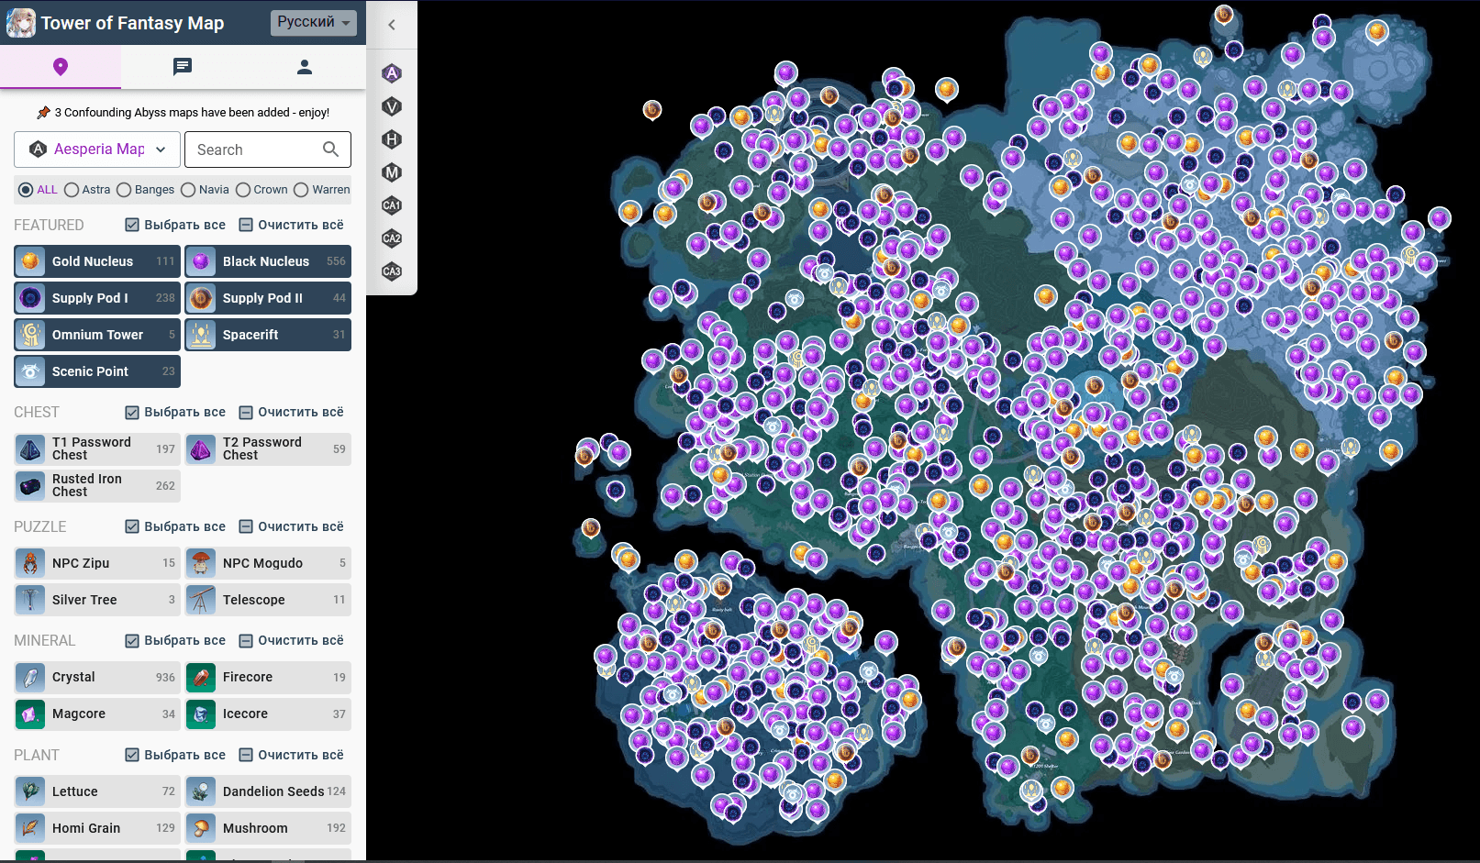The image size is (1480, 863).
Task: Enable the Rusted Iron Chest filter
Action: click(97, 485)
